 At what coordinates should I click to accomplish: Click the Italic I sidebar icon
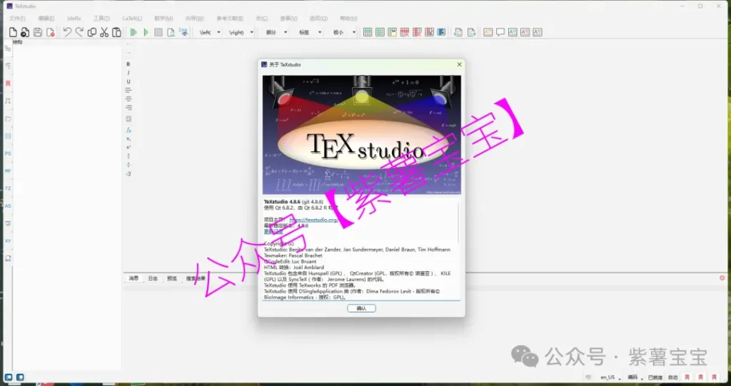[128, 73]
